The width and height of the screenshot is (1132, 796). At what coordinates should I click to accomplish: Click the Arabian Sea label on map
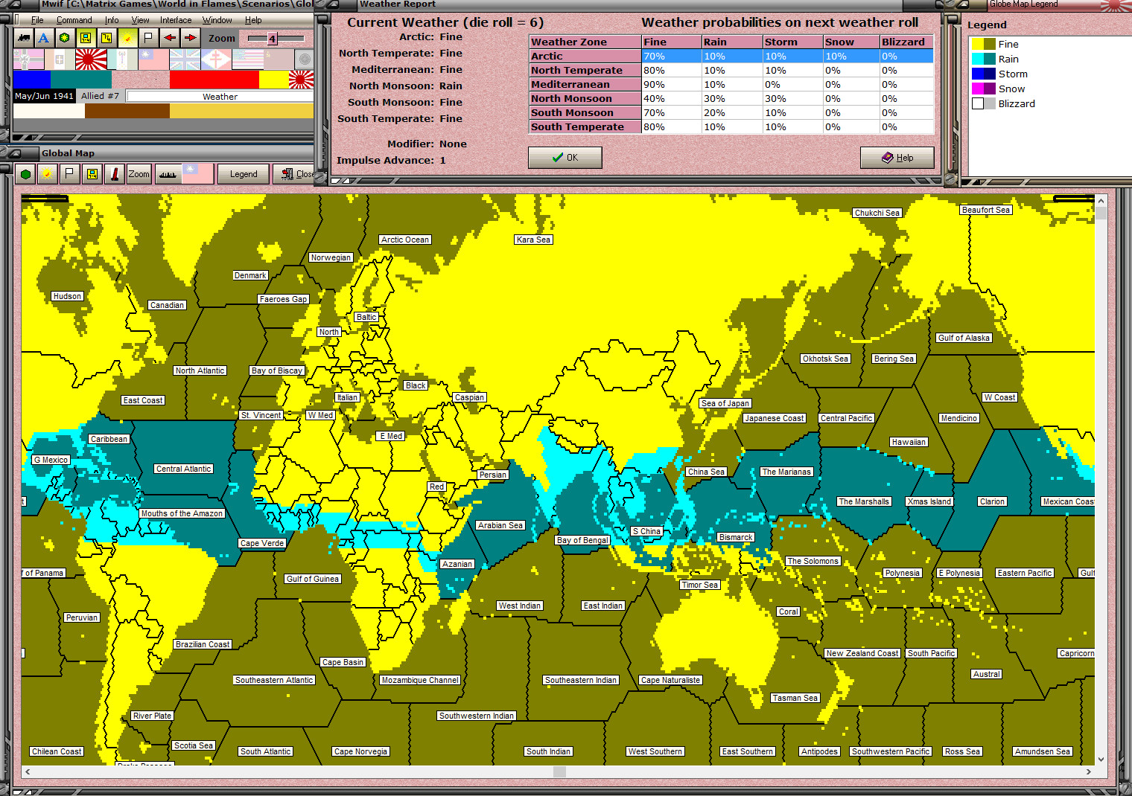500,525
